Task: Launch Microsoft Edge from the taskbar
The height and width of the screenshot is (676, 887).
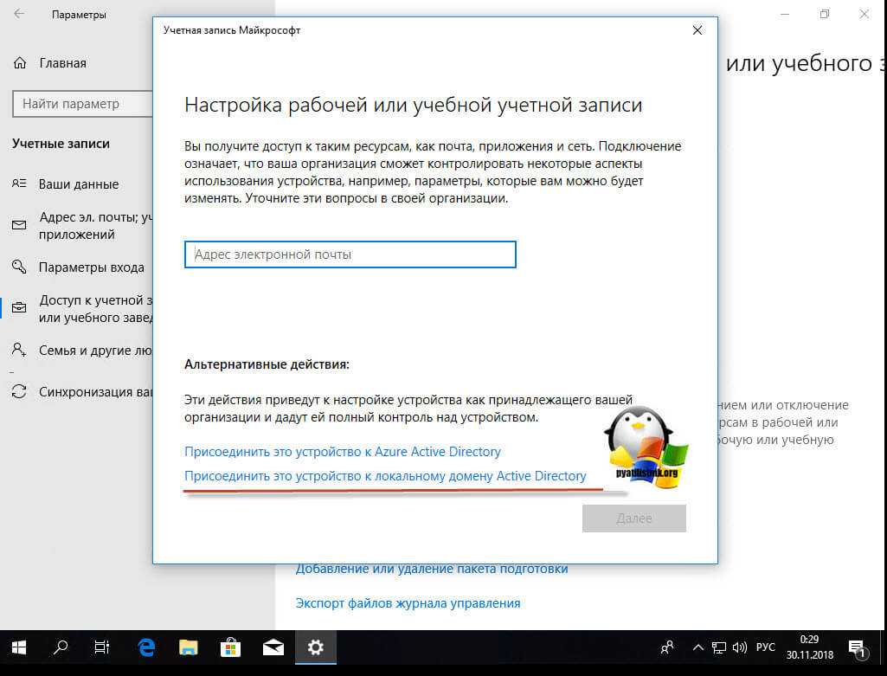Action: [146, 647]
